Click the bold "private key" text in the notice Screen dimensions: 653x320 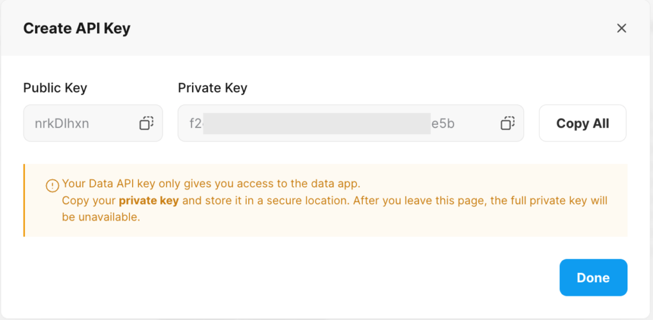tap(149, 201)
